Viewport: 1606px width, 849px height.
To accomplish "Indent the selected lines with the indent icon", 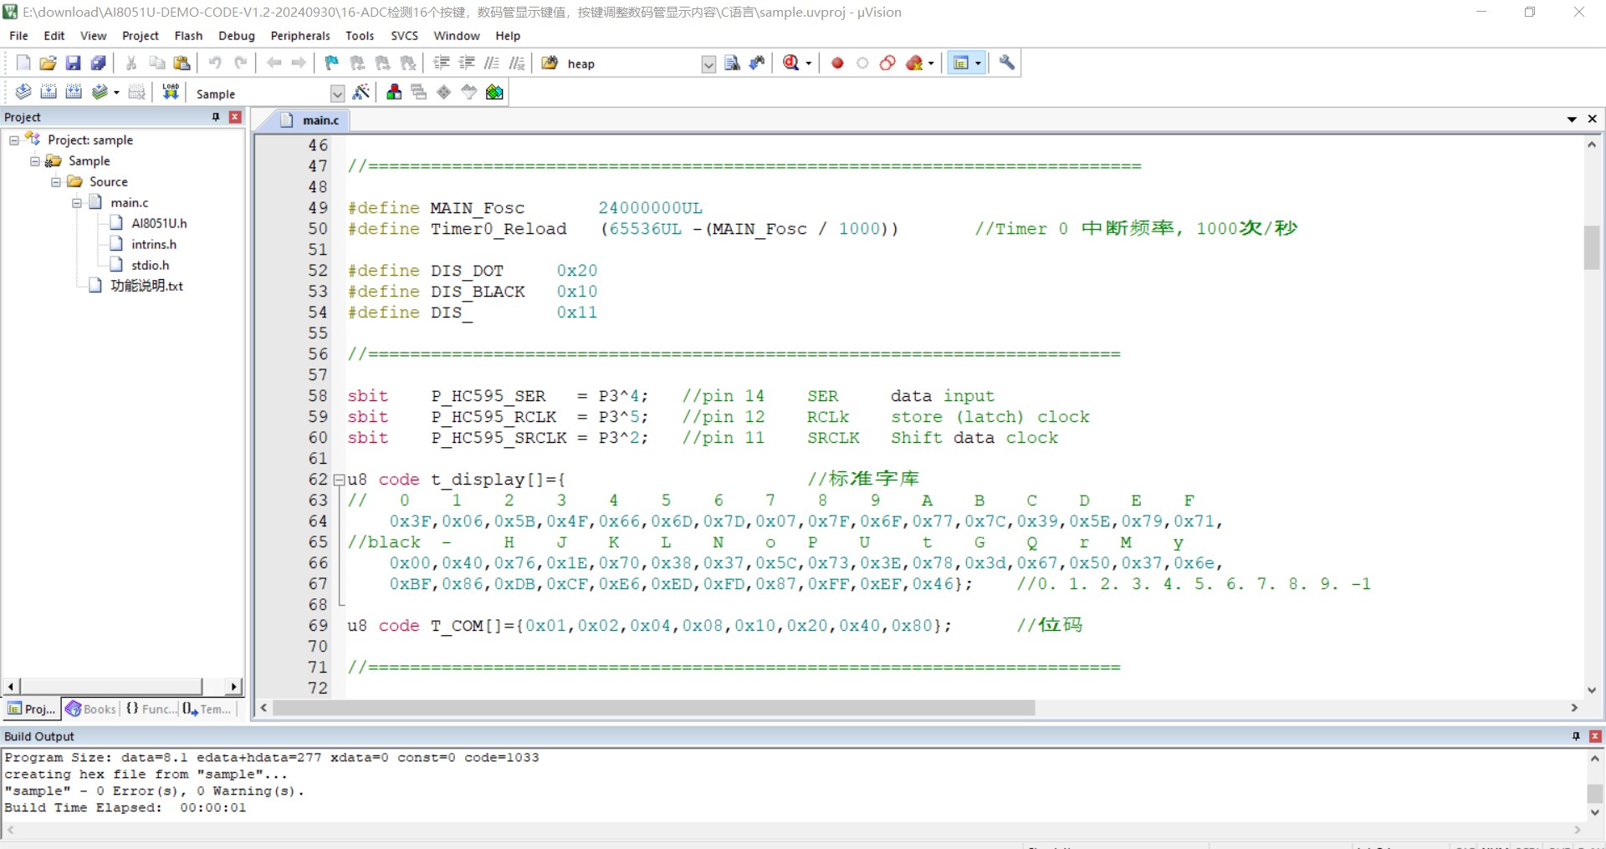I will pos(442,63).
